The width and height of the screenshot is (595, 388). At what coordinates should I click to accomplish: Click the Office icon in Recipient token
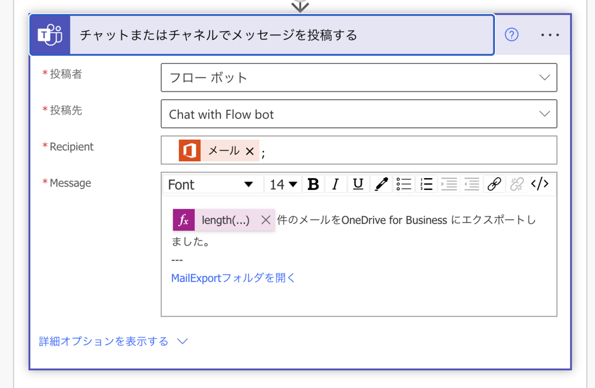pos(189,150)
